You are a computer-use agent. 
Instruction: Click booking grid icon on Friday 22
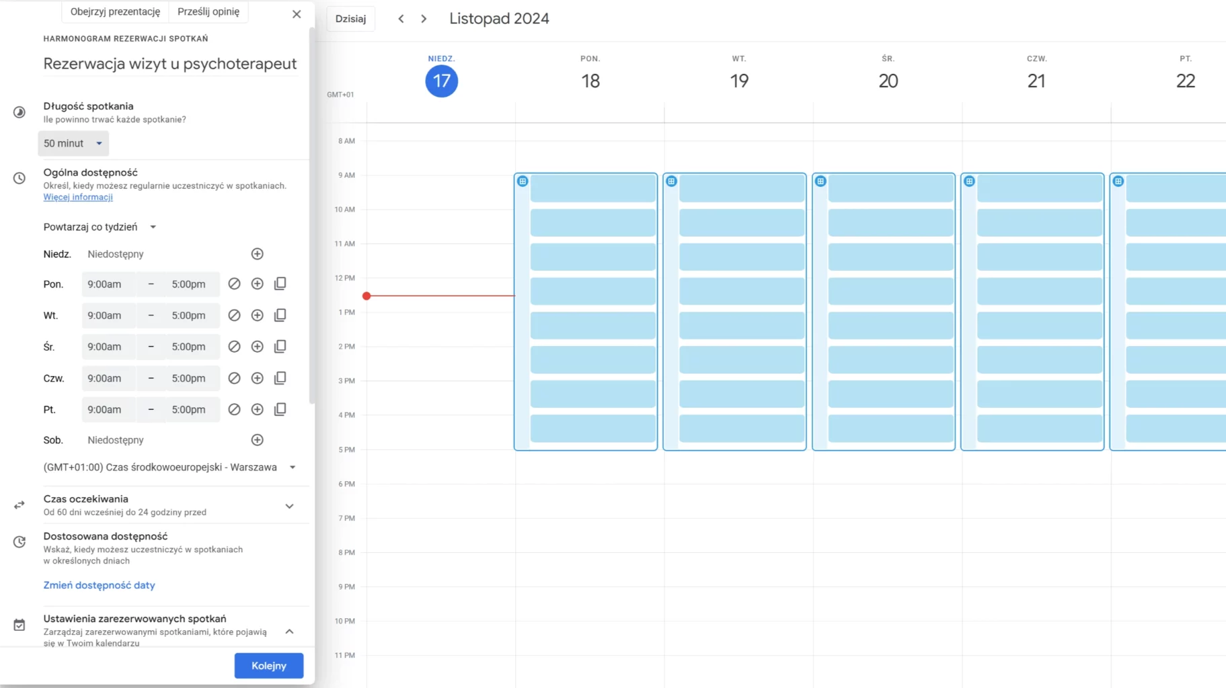1118,181
